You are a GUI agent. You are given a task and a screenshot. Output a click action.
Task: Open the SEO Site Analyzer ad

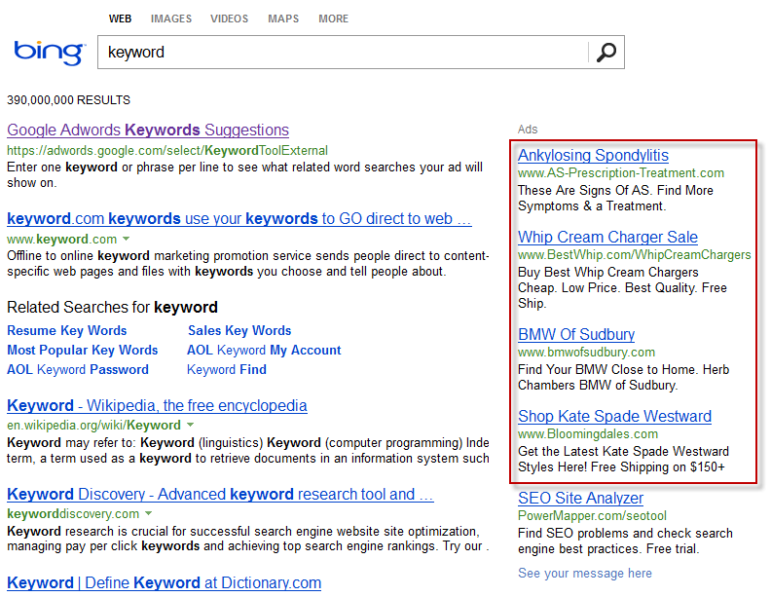580,499
